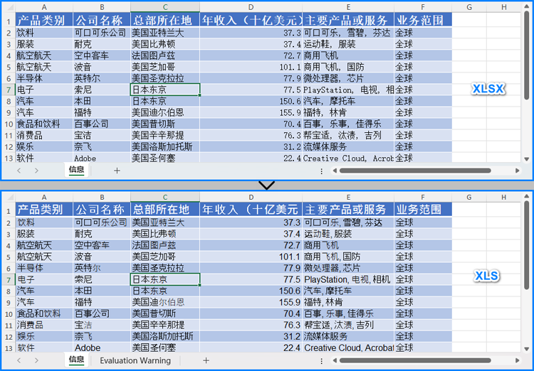Click XLS vertical scrollbar thumb
This screenshot has width=534, height=371.
click(x=527, y=244)
